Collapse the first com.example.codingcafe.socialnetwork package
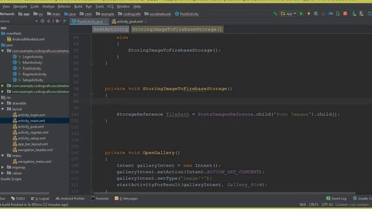This screenshot has width=372, height=209. (x=2, y=51)
